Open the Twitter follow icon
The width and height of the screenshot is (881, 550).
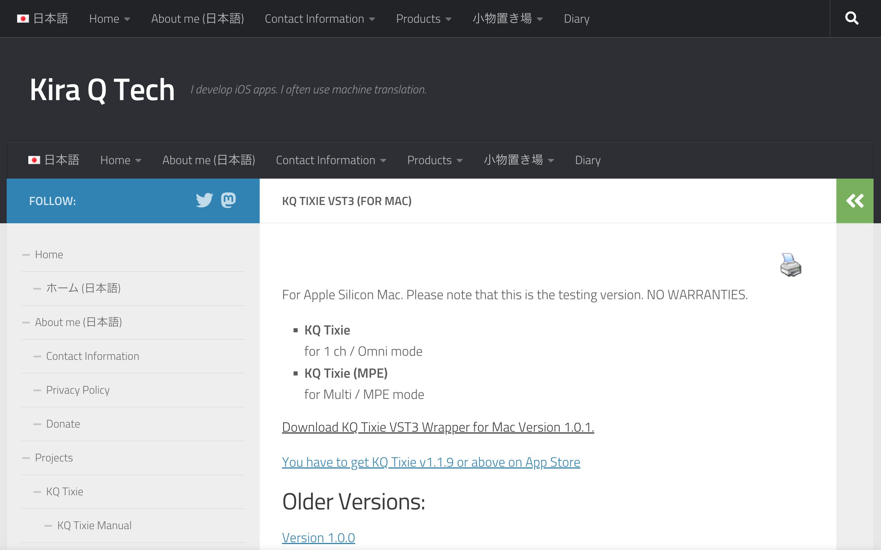[x=204, y=200]
